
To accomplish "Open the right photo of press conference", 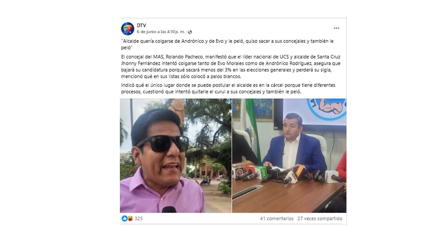I will [289, 156].
